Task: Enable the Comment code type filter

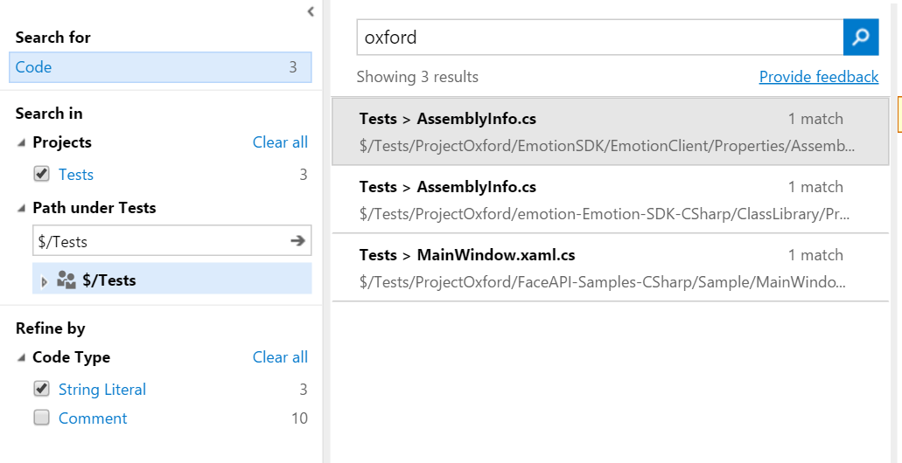Action: pyautogui.click(x=41, y=418)
